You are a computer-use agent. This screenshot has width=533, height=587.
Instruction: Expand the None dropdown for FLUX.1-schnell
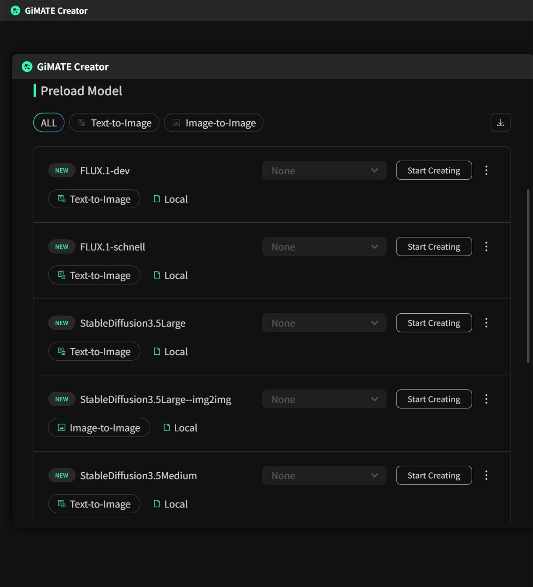pos(324,246)
